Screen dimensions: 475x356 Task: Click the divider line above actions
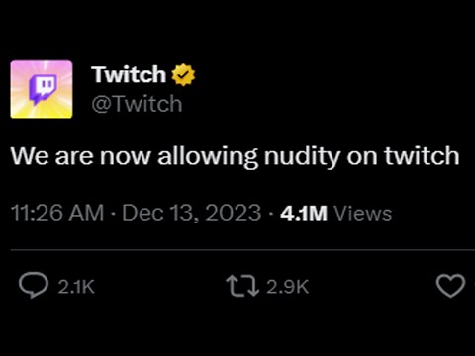point(242,250)
